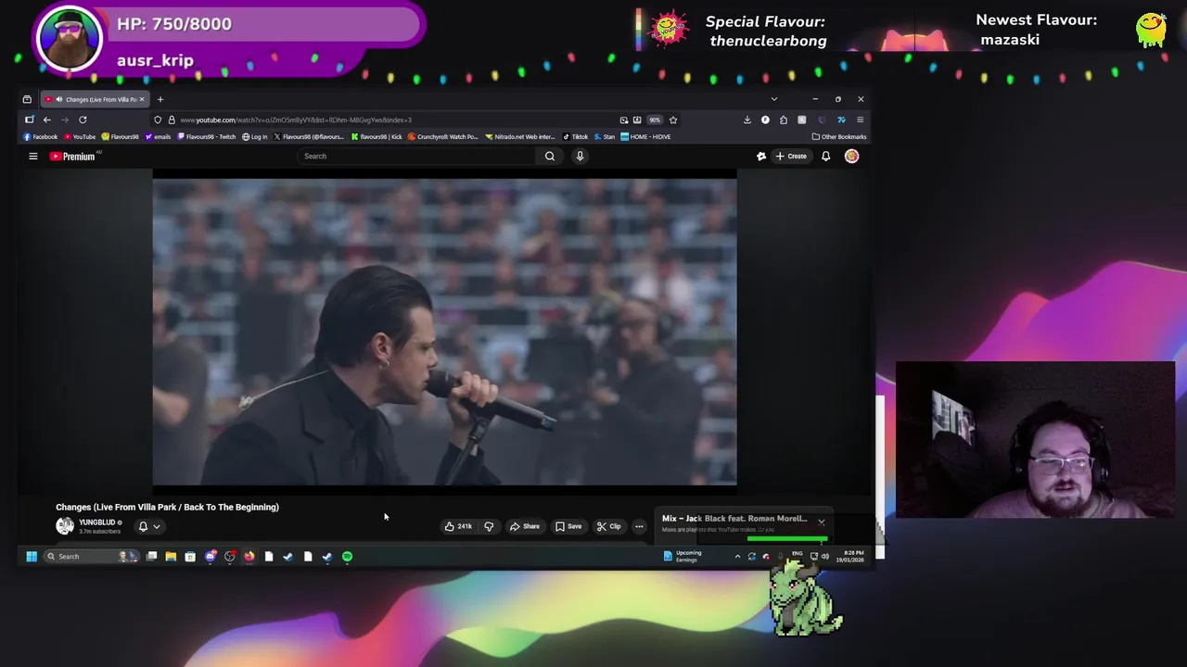The height and width of the screenshot is (667, 1187).
Task: Open a new browser tab
Action: (160, 99)
